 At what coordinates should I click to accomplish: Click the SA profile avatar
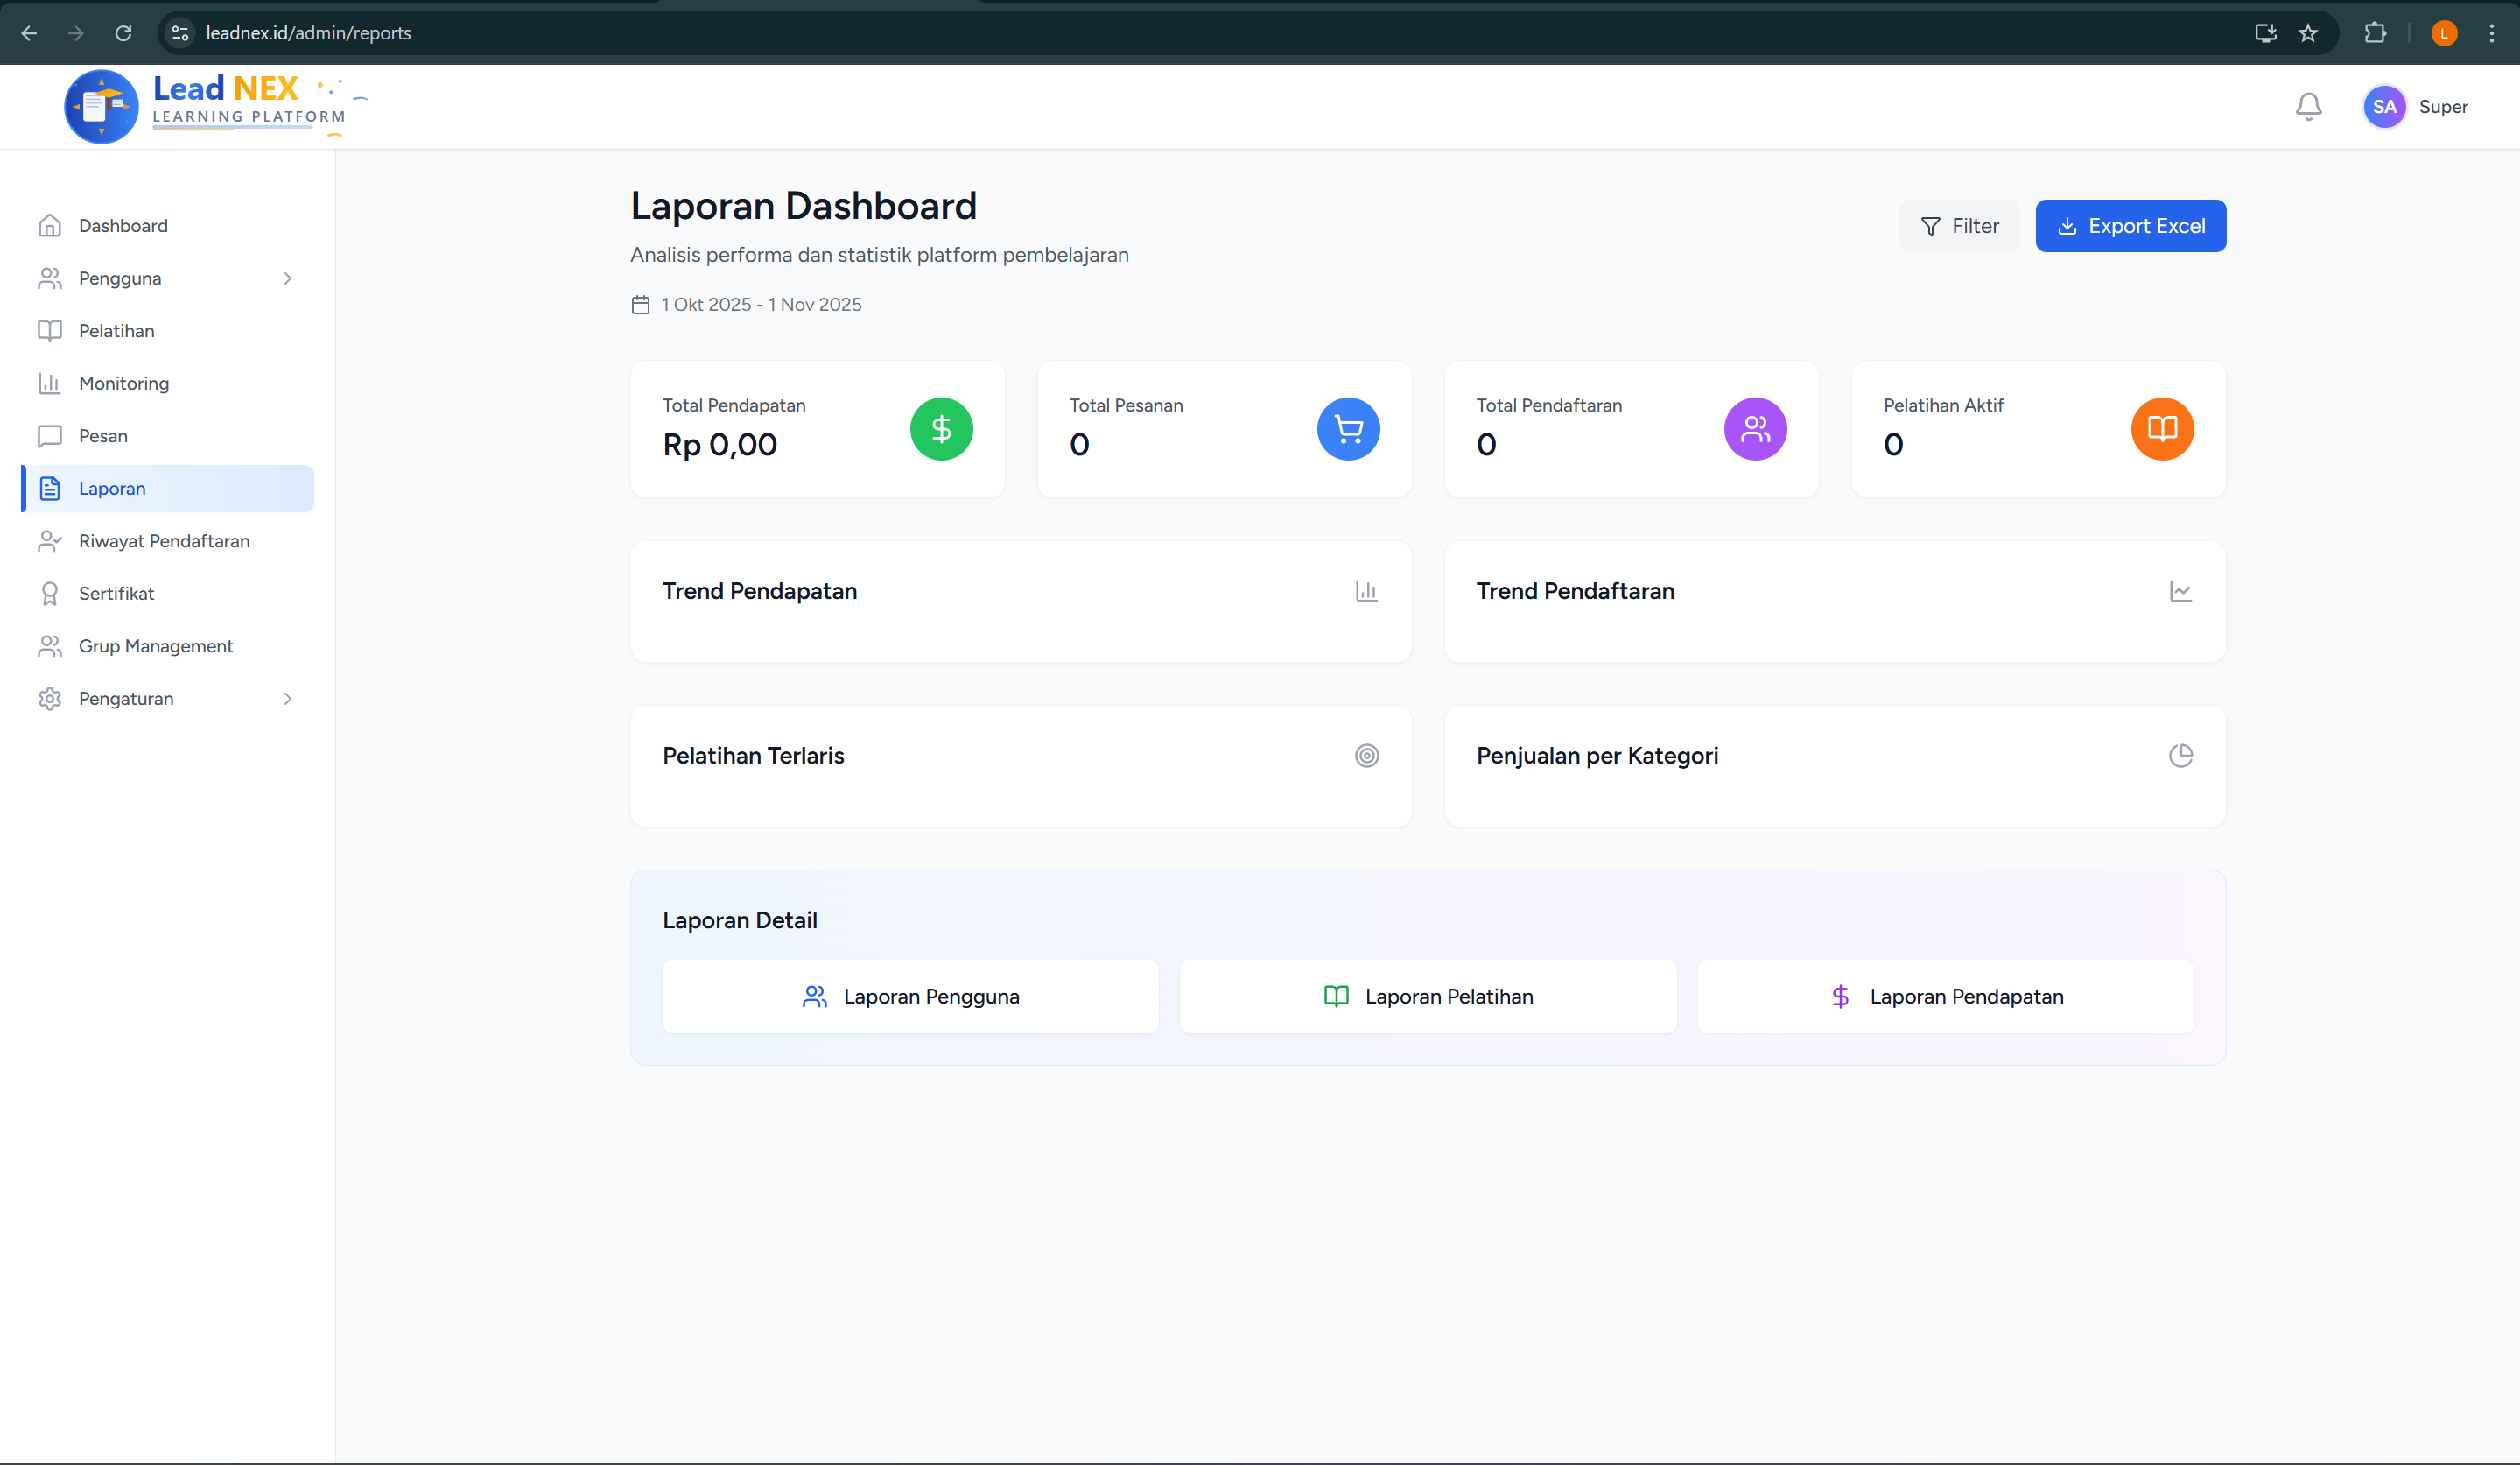tap(2384, 107)
